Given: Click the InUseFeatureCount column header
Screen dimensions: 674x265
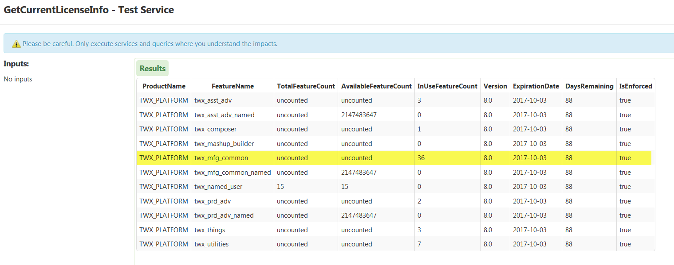Looking at the screenshot, I should point(447,86).
